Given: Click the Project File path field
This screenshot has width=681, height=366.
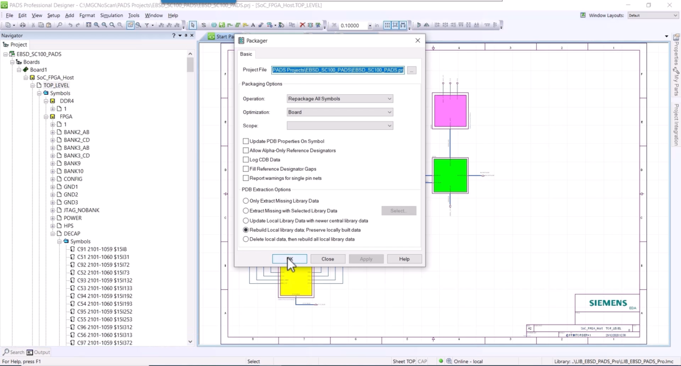Looking at the screenshot, I should (x=338, y=70).
